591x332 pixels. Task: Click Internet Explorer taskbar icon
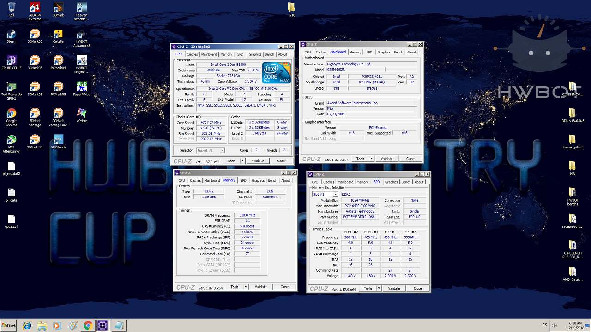point(27,326)
